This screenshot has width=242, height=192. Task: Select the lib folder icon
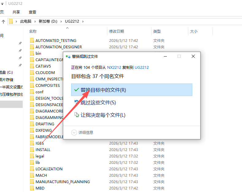tap(32, 162)
